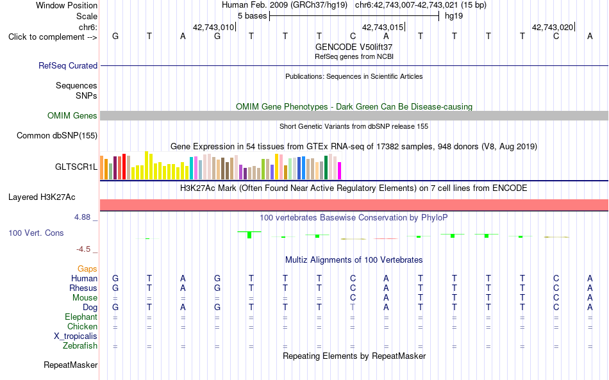The width and height of the screenshot is (609, 380).
Task: Click the 'Scale' track label
Action: [87, 16]
